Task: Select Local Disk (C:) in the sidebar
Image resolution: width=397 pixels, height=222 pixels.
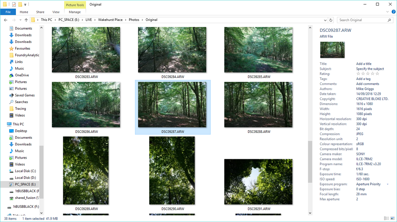Action: coord(26,171)
